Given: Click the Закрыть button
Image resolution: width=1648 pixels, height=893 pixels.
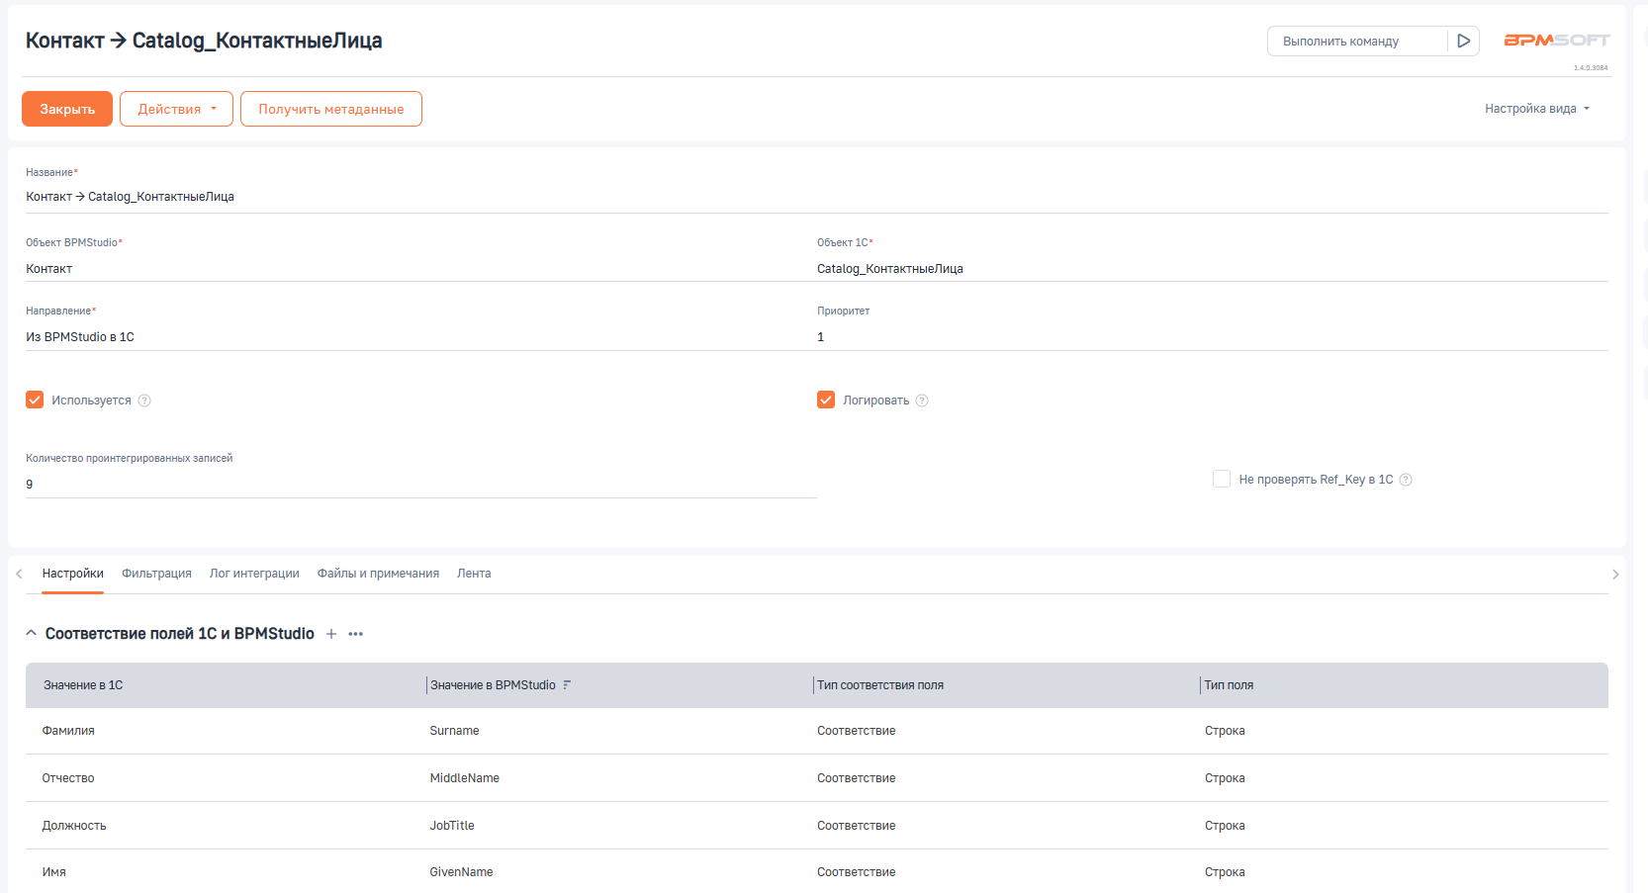Looking at the screenshot, I should [x=67, y=109].
